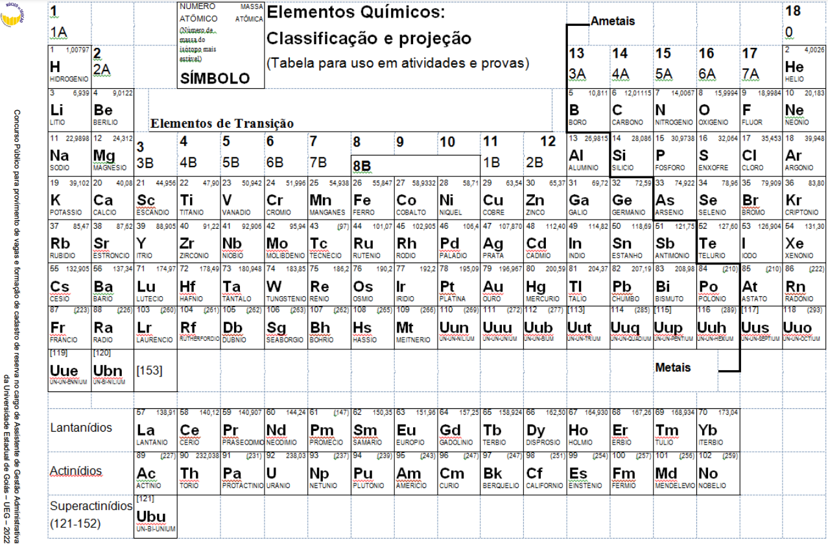Pick the Carbono (C) element cell
The height and width of the screenshot is (547, 828).
[632, 110]
